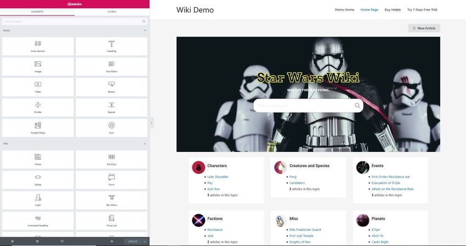Click the Star Wars Wiki heading

[x=308, y=78]
